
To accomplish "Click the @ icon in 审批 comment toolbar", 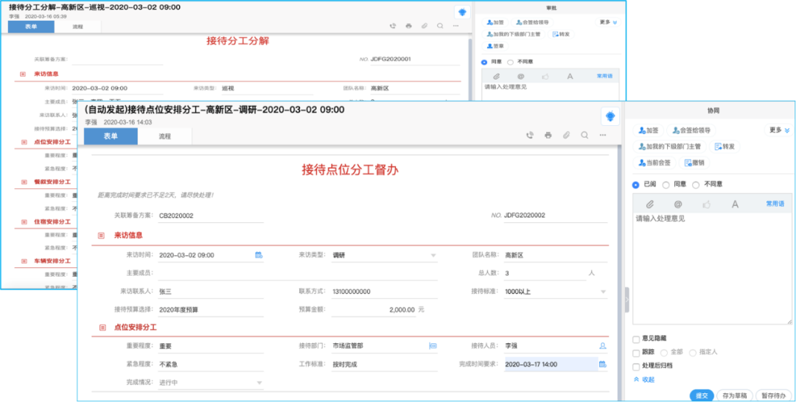I will pyautogui.click(x=520, y=76).
